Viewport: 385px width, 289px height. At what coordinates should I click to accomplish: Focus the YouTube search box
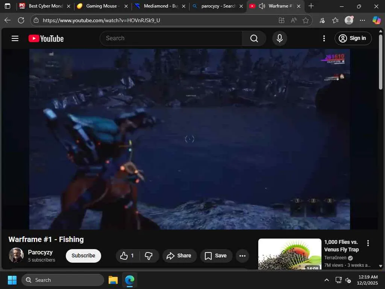[x=171, y=38]
